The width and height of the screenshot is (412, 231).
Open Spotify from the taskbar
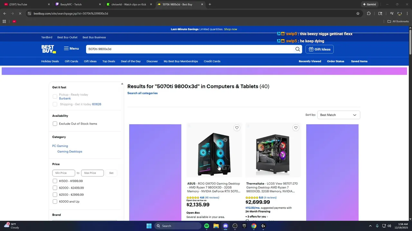[207, 226]
